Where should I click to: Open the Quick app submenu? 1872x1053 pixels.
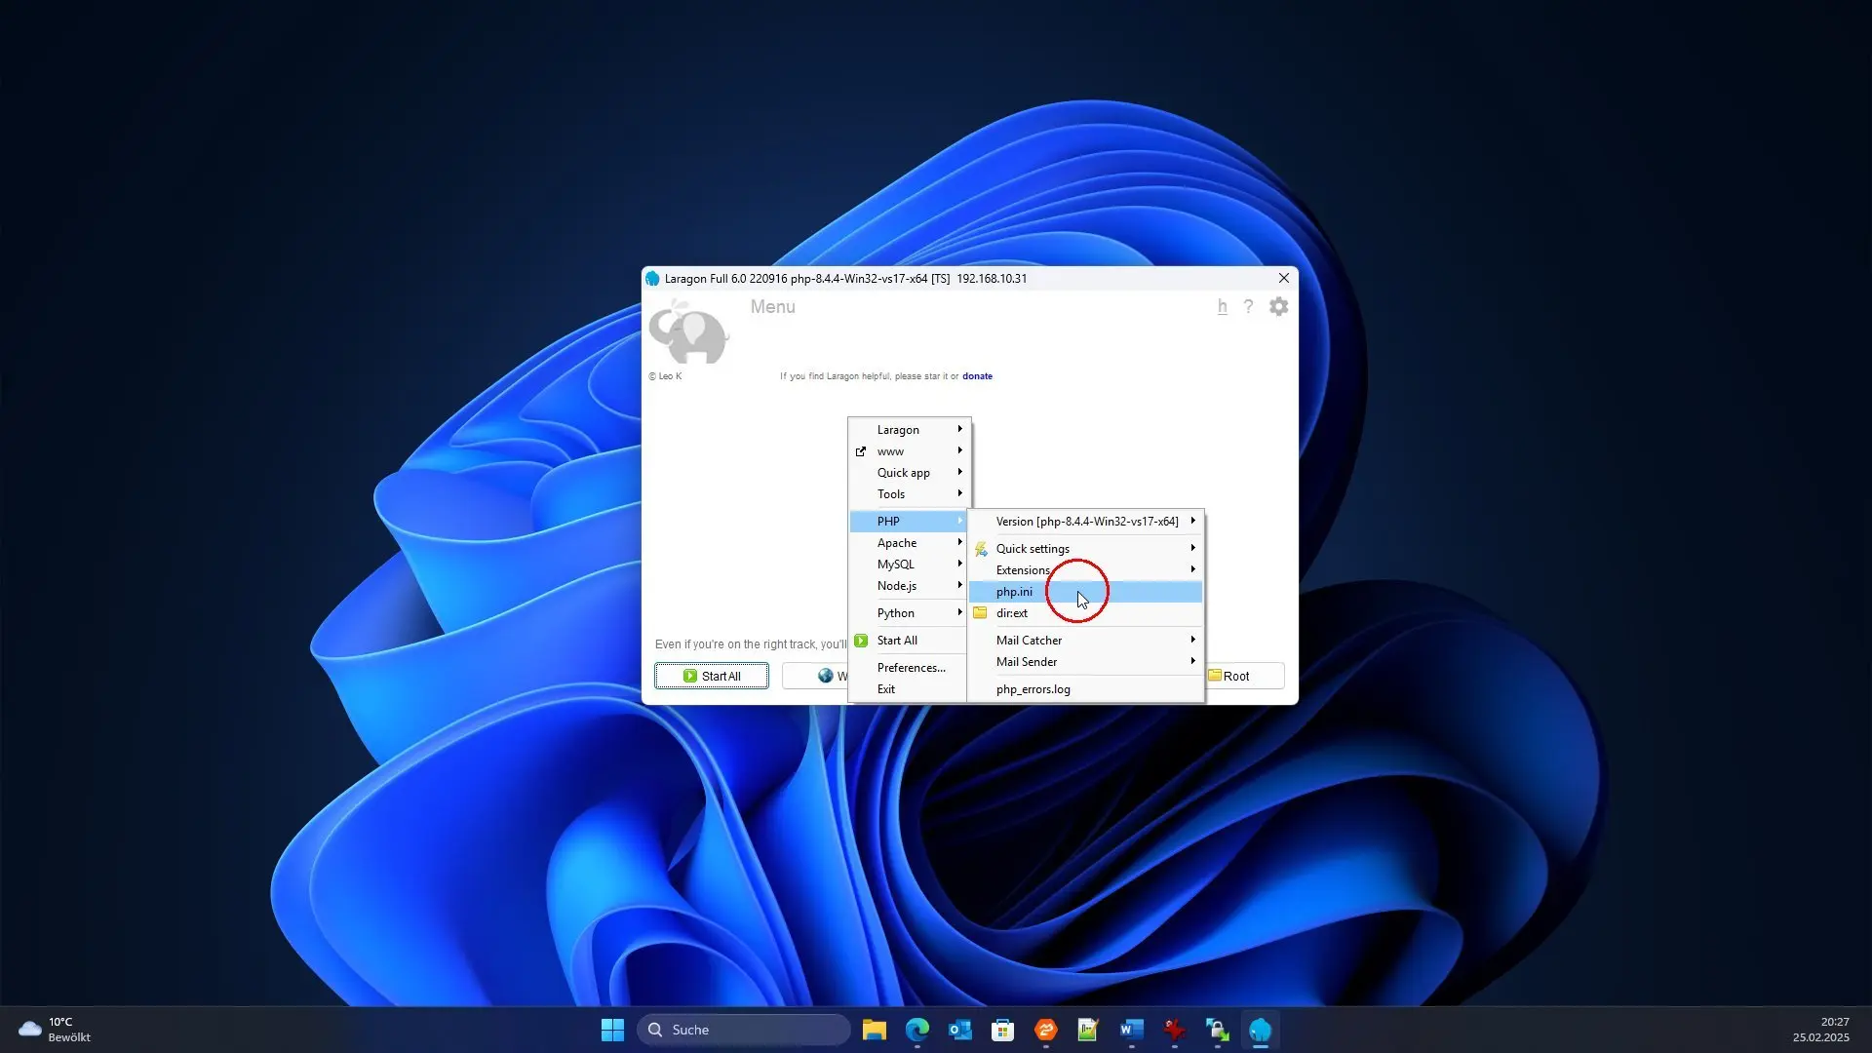coord(909,473)
